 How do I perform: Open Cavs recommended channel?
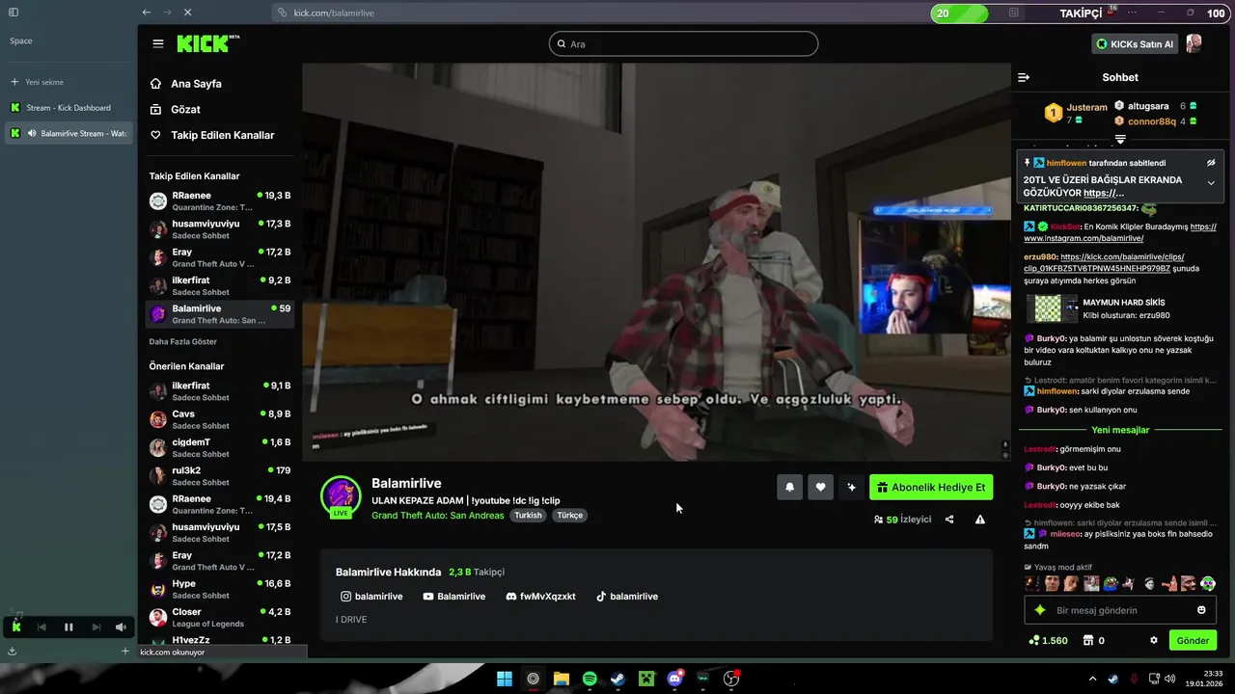pyautogui.click(x=220, y=419)
